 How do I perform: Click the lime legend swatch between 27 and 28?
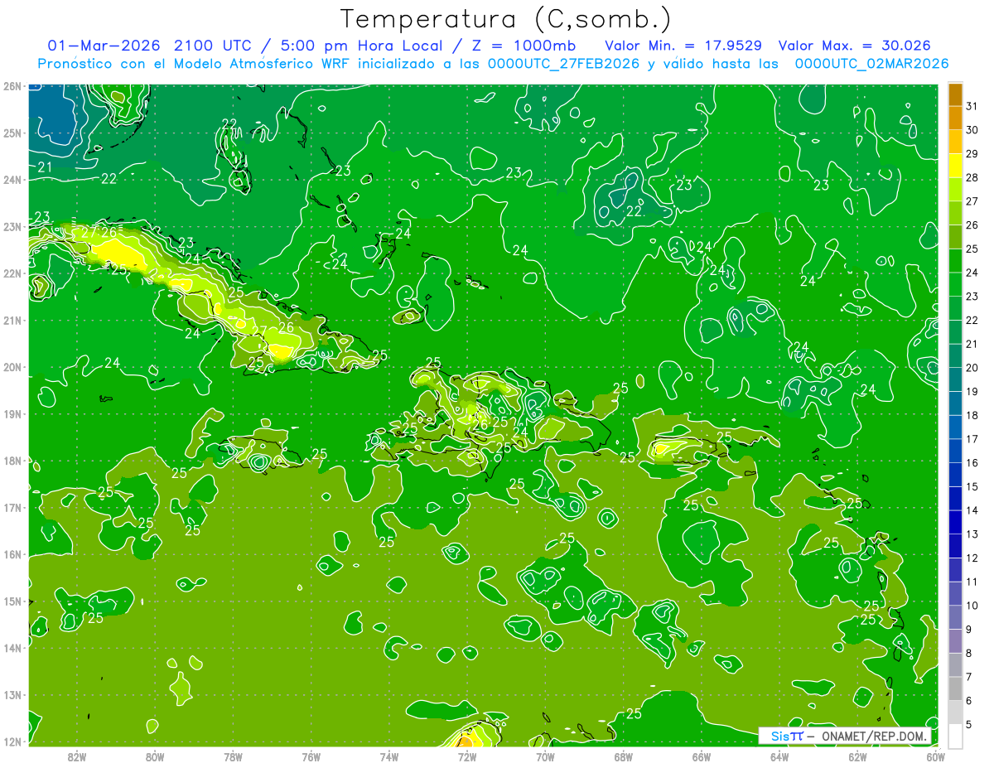click(x=955, y=190)
